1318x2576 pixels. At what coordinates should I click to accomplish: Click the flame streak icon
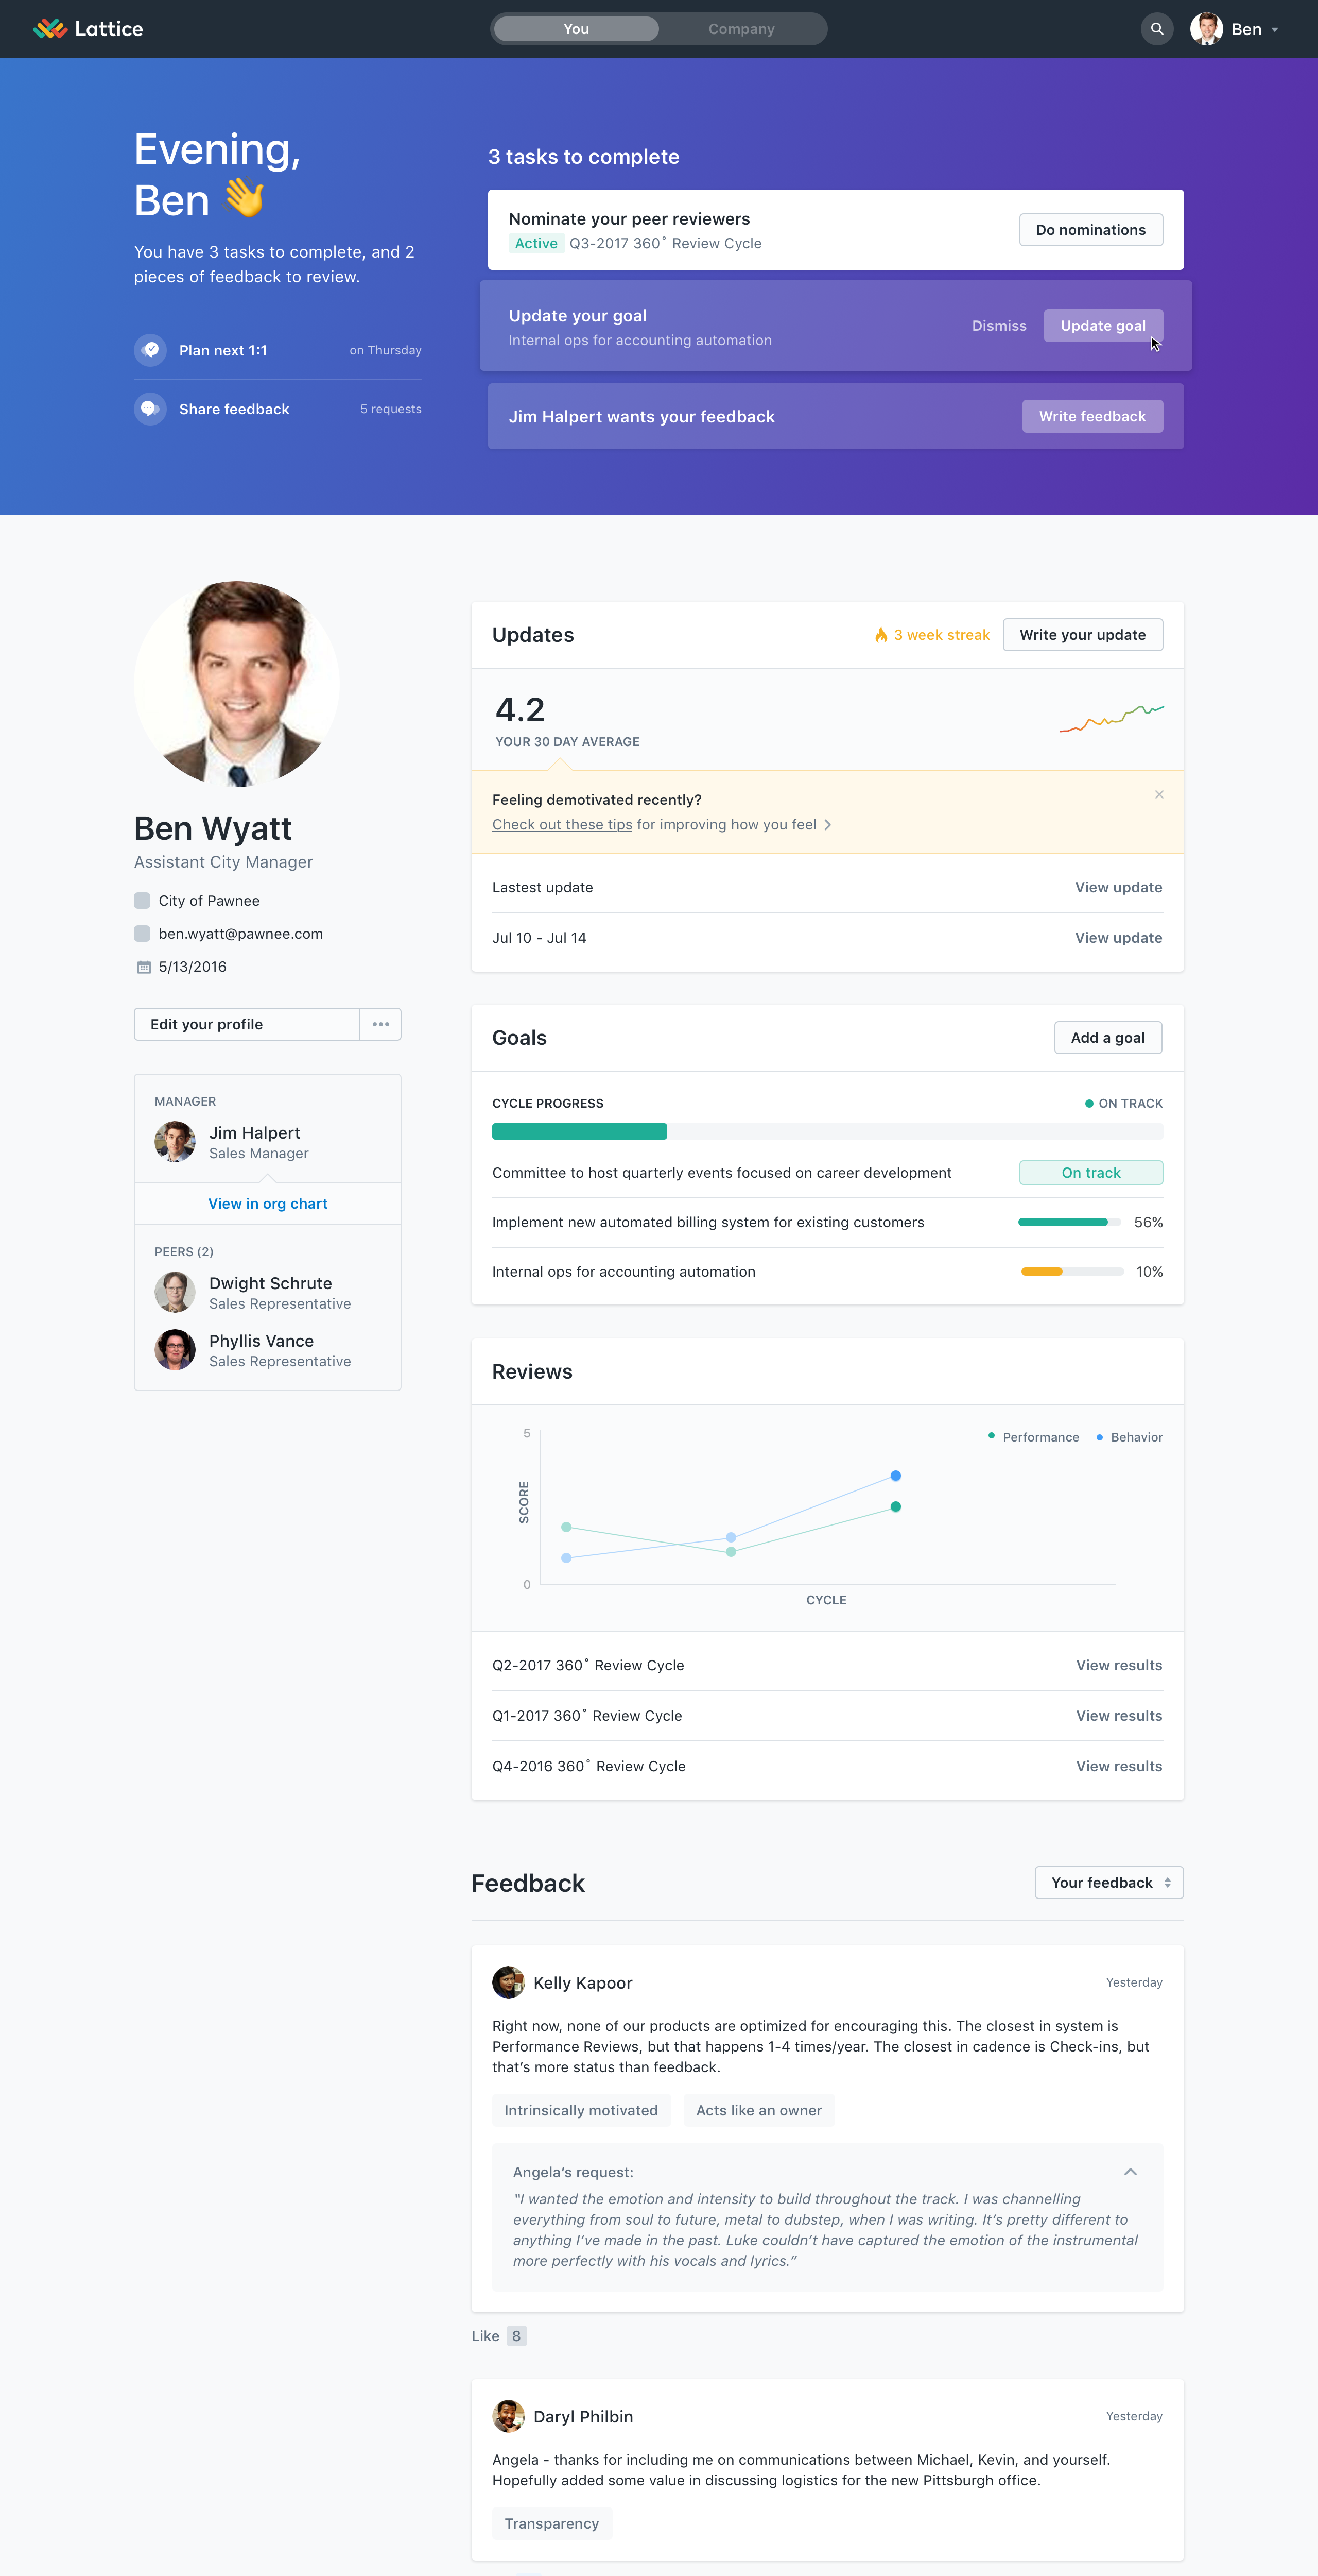coord(880,635)
